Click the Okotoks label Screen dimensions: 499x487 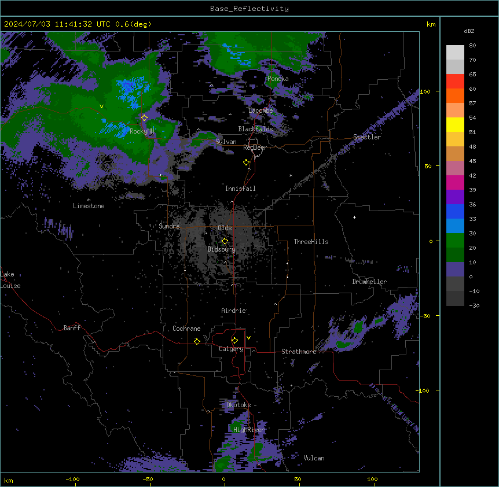(239, 405)
